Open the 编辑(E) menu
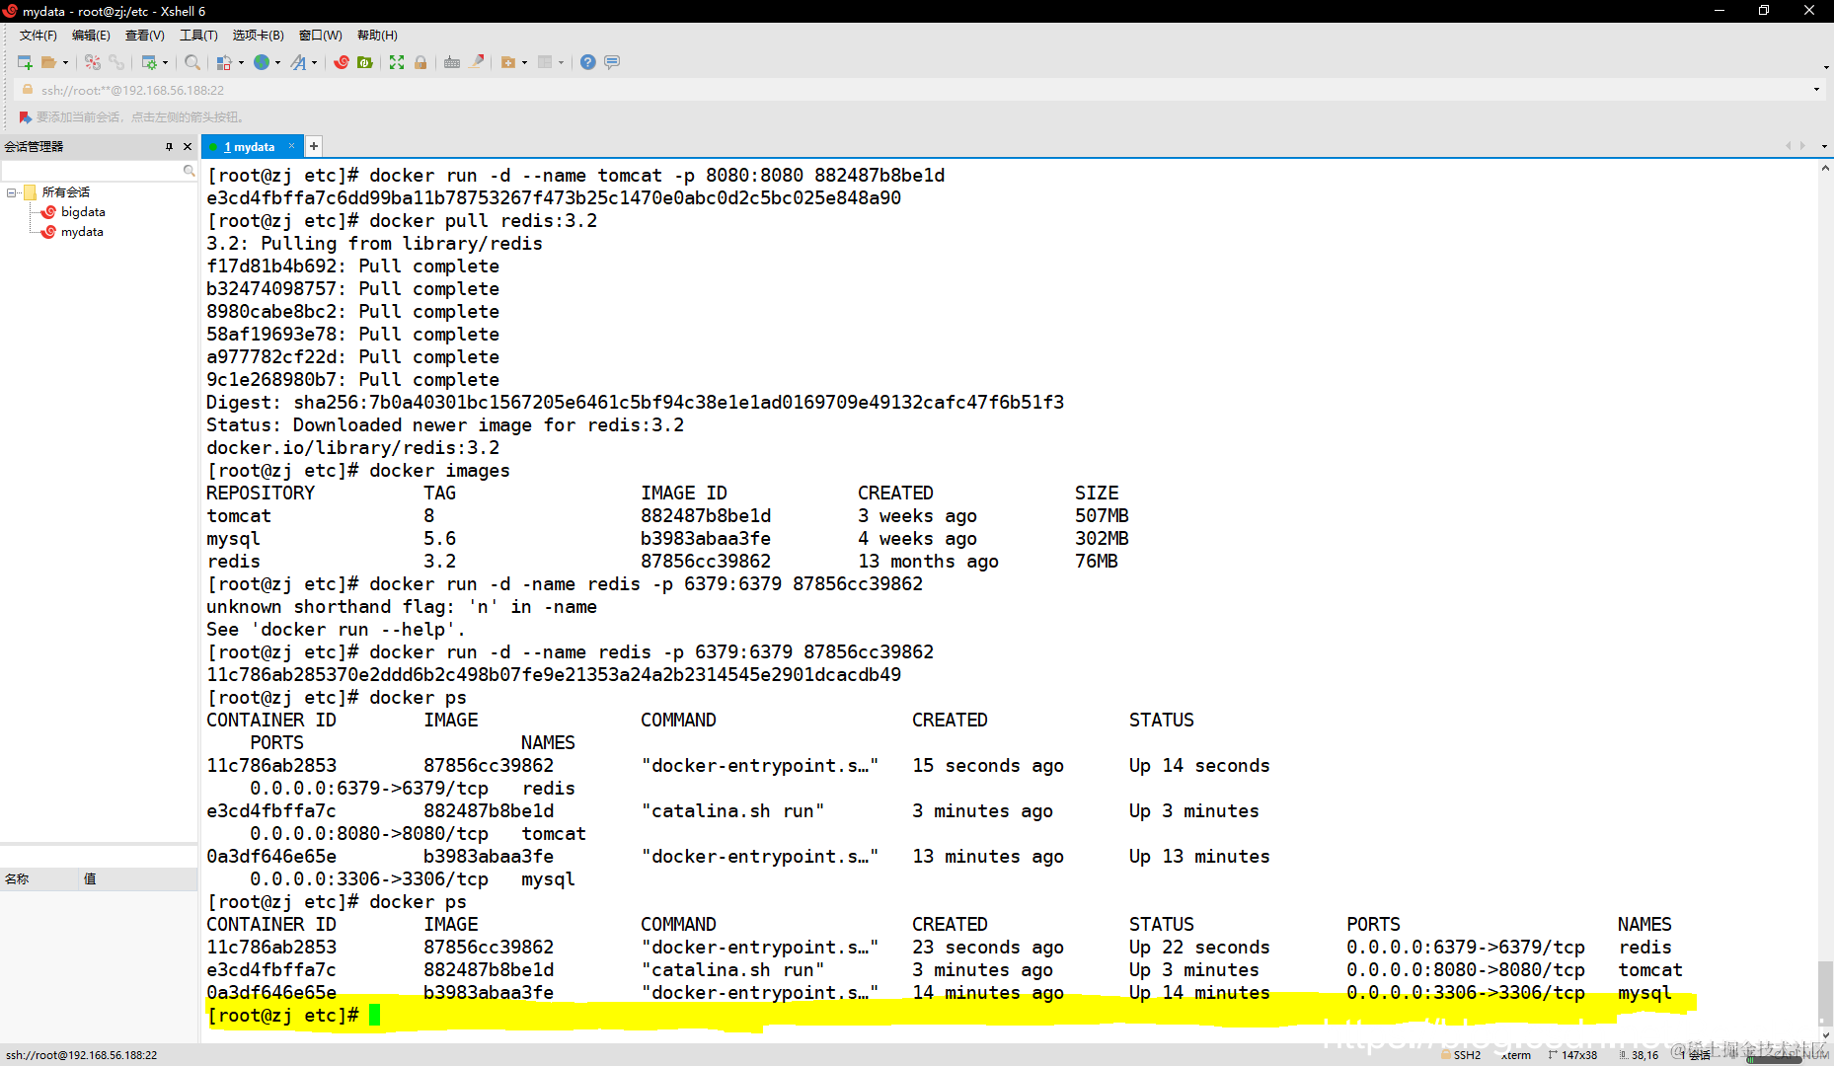 [91, 36]
